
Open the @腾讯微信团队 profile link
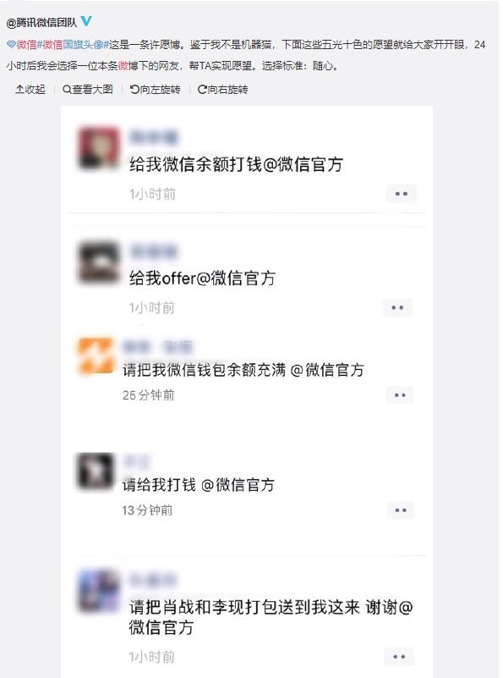(x=41, y=23)
